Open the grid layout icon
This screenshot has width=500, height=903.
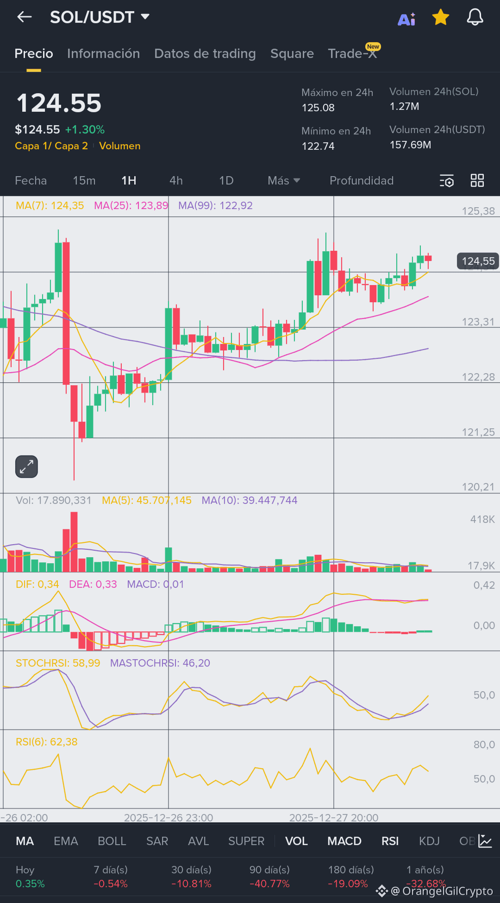click(x=477, y=180)
